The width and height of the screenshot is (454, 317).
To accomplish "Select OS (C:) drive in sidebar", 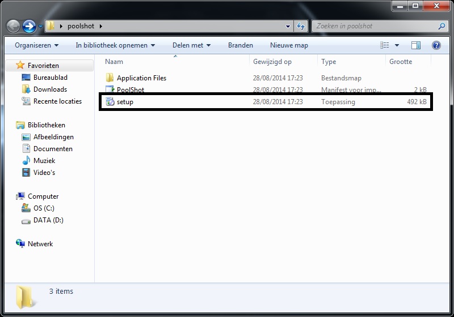I will tap(44, 208).
